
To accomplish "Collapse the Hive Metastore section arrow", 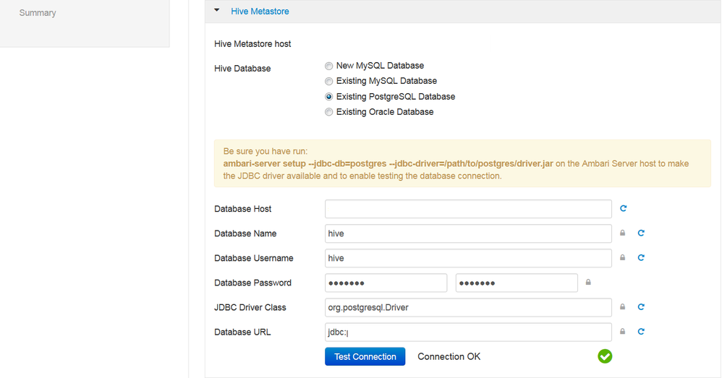I will point(217,12).
